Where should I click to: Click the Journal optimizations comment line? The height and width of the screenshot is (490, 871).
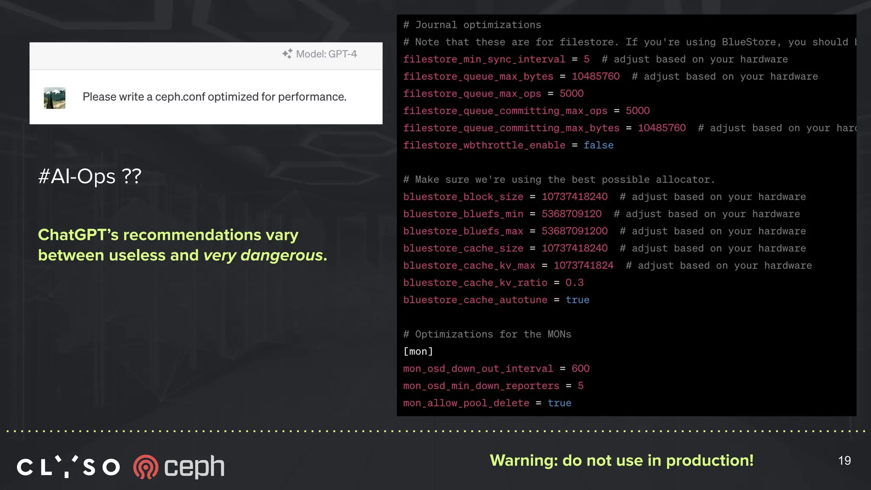click(472, 25)
